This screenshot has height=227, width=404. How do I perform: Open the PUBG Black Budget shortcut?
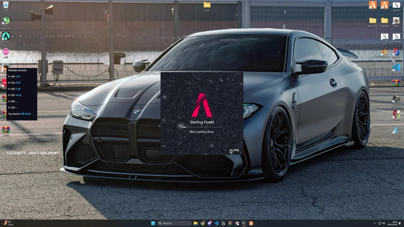[x=396, y=133]
